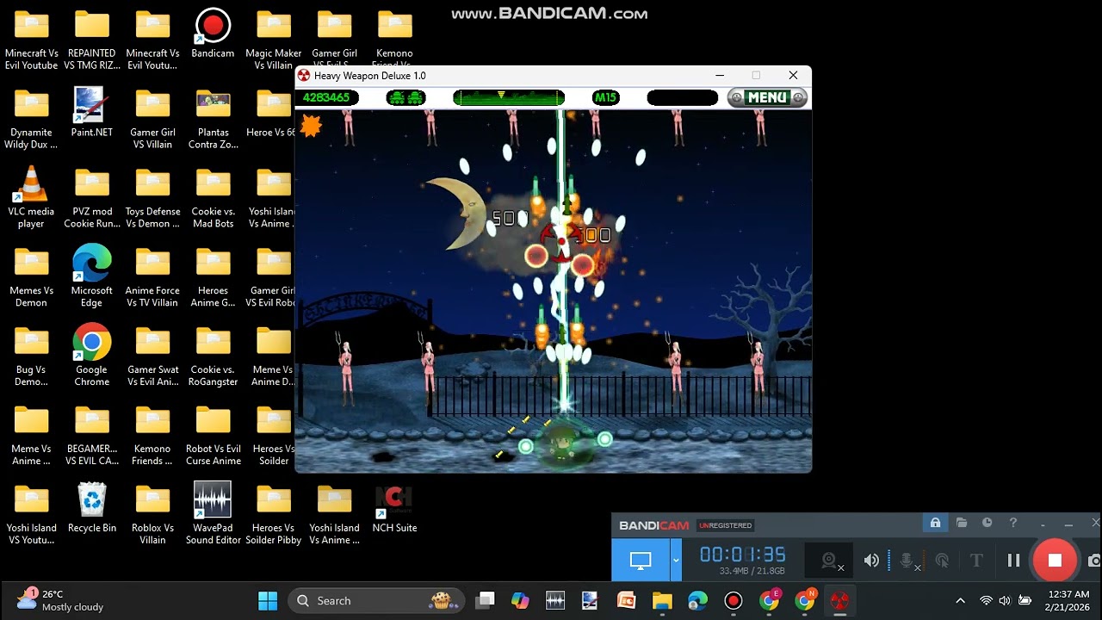Image resolution: width=1102 pixels, height=620 pixels.
Task: Open Task View on the taskbar
Action: tap(486, 600)
